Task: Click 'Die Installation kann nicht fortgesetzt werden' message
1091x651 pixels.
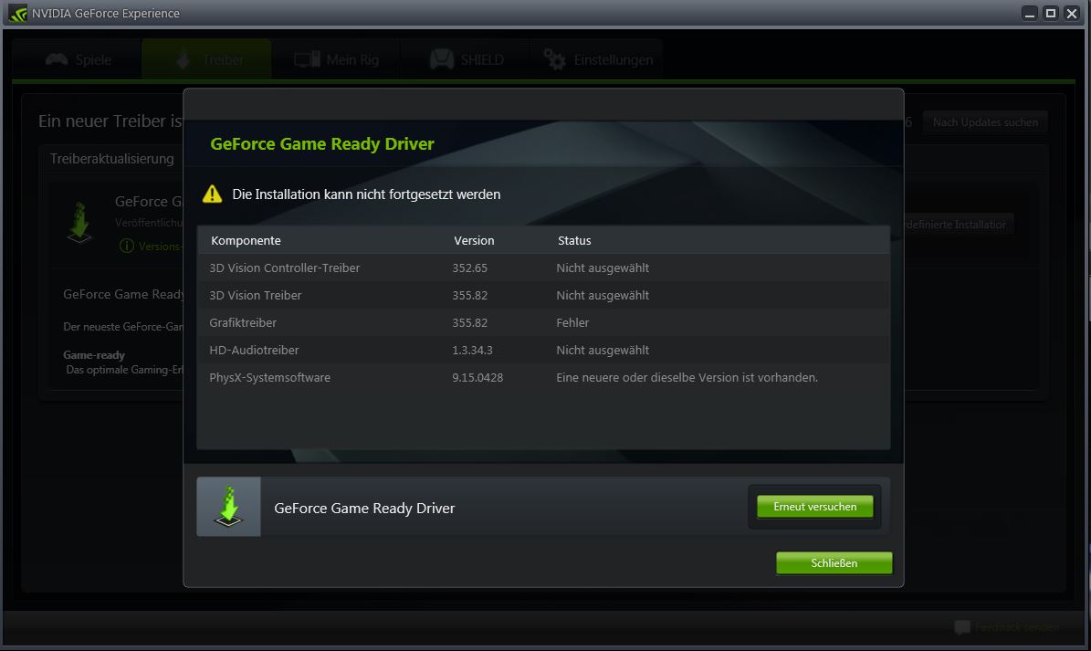Action: (x=366, y=194)
